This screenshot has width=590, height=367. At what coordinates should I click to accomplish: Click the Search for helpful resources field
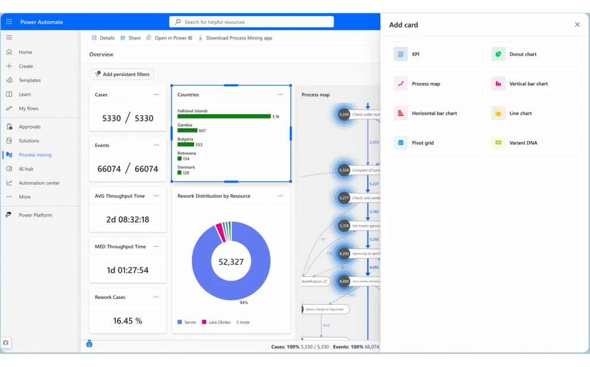(x=251, y=22)
